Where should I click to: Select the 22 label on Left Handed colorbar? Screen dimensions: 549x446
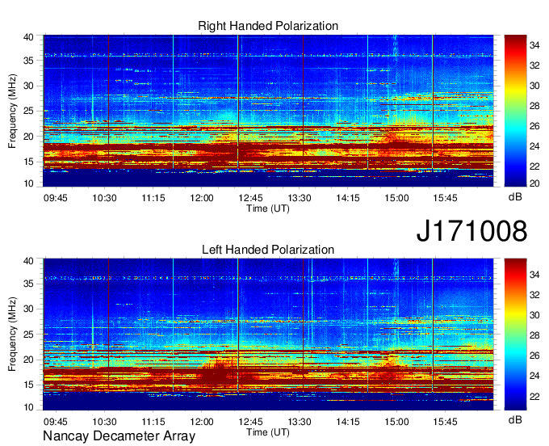(534, 396)
